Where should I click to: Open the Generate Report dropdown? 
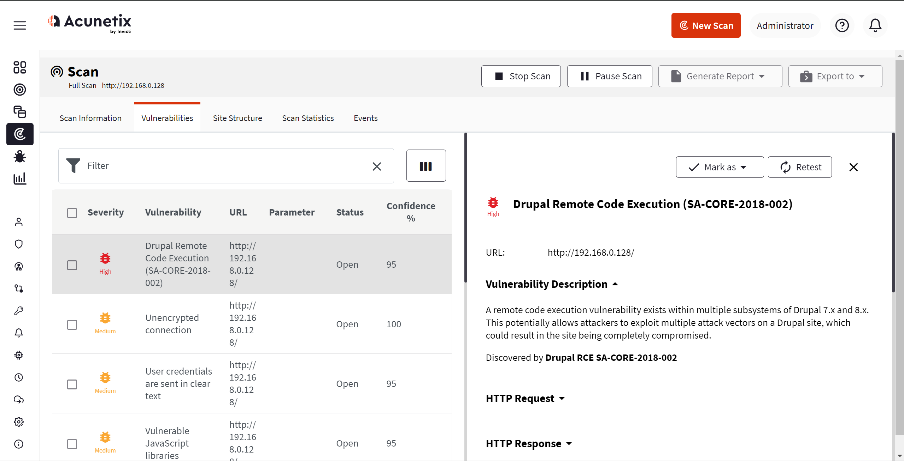720,76
